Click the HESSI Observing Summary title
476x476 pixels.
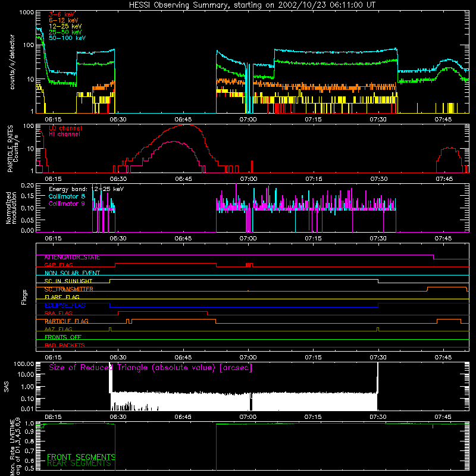coord(252,5)
